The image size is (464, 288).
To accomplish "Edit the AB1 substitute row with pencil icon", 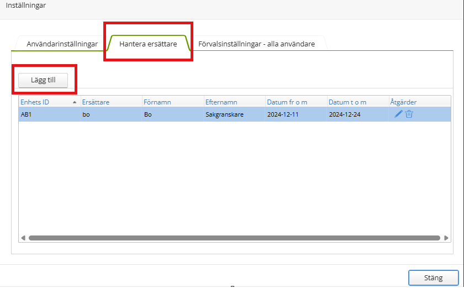I will (398, 114).
